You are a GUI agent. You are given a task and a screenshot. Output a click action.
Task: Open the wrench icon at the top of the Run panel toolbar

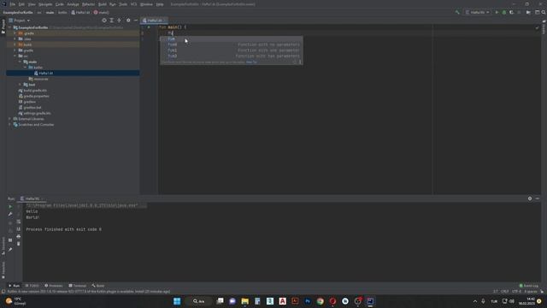(10, 214)
